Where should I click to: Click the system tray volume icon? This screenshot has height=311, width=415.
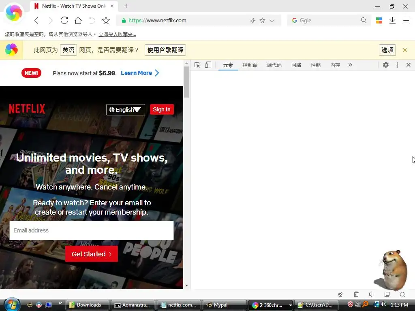pyautogui.click(x=383, y=305)
